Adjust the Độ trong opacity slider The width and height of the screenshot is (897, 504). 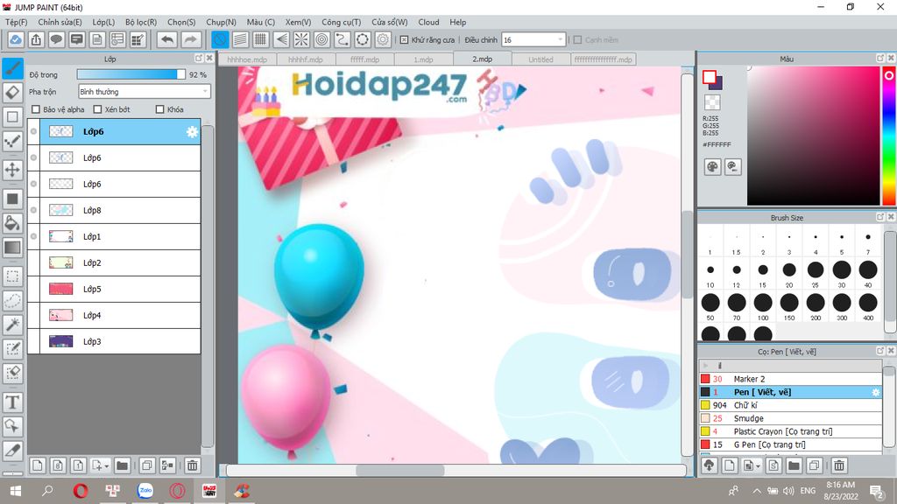point(131,74)
